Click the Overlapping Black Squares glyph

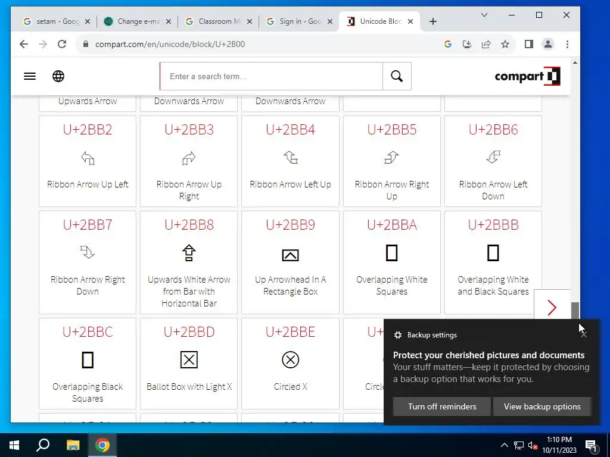(88, 360)
